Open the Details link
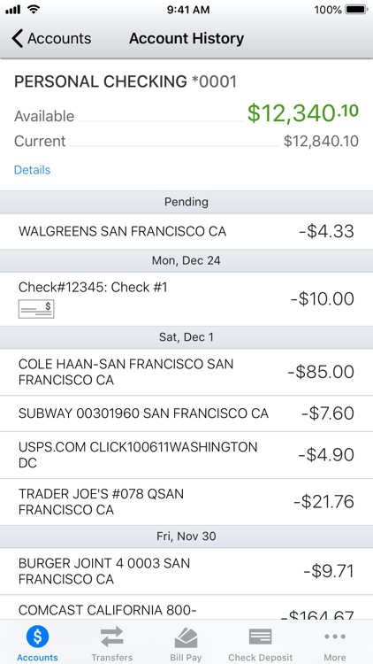 tap(32, 170)
